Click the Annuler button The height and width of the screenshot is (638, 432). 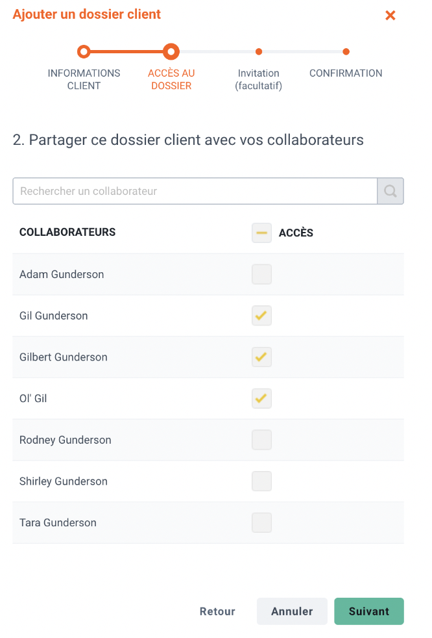coord(292,611)
